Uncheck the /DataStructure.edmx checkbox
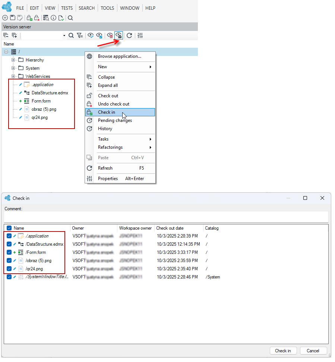Screen dimensions: 335x362 pyautogui.click(x=9, y=244)
